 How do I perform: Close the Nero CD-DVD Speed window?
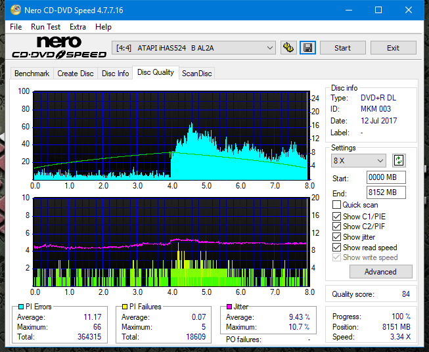pos(409,10)
